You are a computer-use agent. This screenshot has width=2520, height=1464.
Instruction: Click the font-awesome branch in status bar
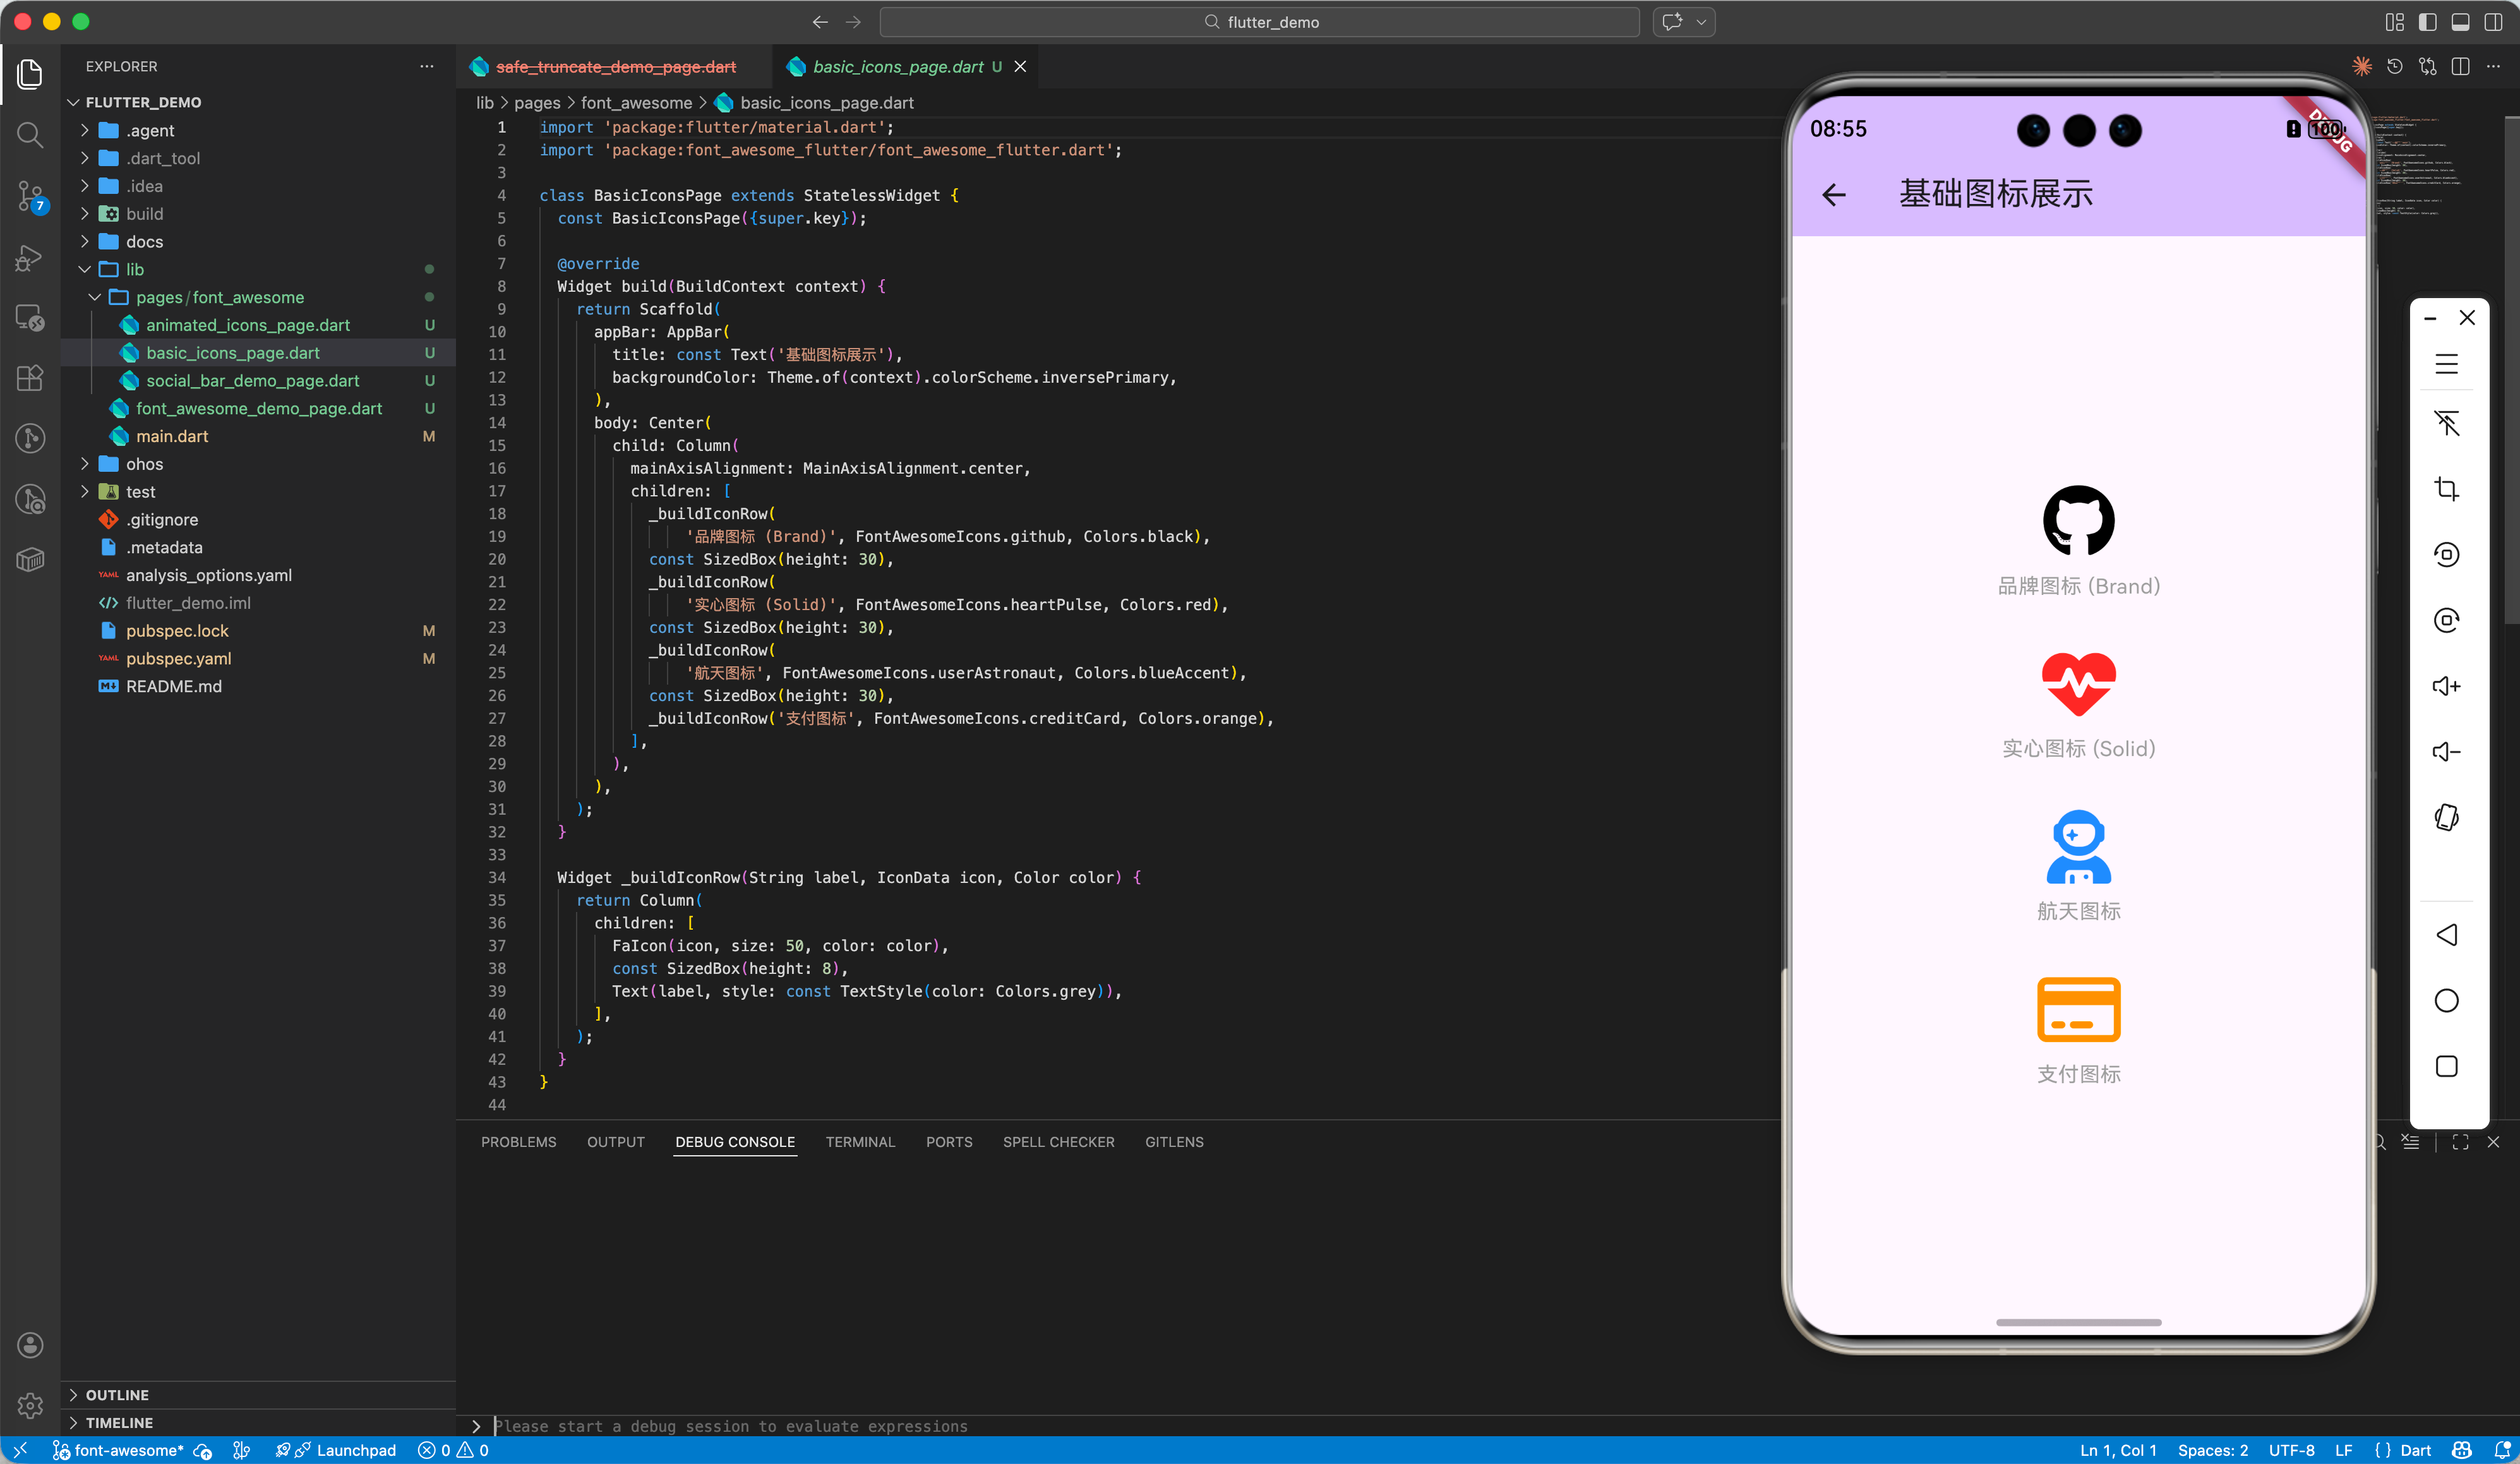[x=120, y=1450]
